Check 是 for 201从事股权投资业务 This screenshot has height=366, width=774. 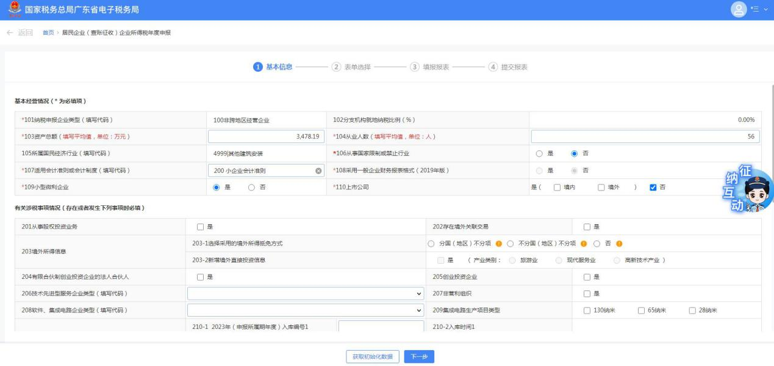tap(199, 227)
